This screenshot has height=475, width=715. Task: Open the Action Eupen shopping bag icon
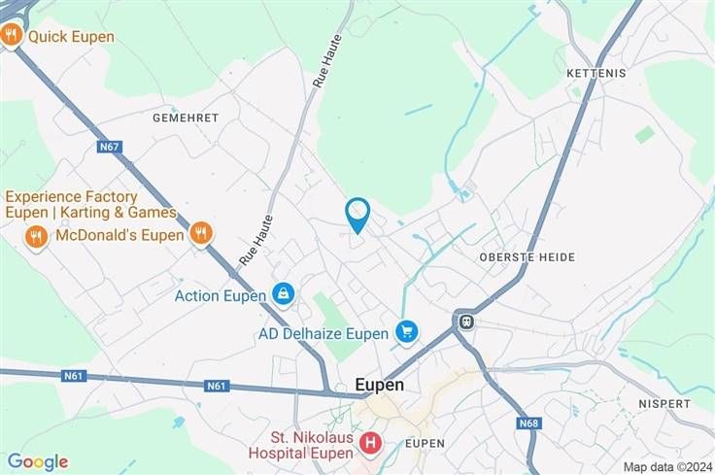(x=283, y=295)
